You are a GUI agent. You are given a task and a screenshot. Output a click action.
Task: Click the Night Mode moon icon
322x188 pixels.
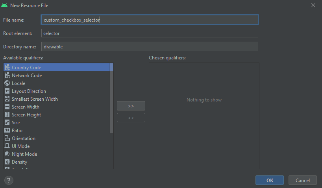[x=7, y=154]
